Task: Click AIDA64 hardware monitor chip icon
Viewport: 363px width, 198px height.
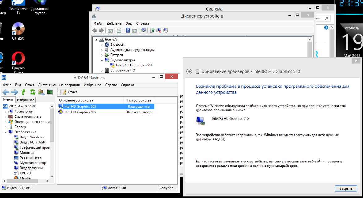Action: pyautogui.click(x=49, y=92)
